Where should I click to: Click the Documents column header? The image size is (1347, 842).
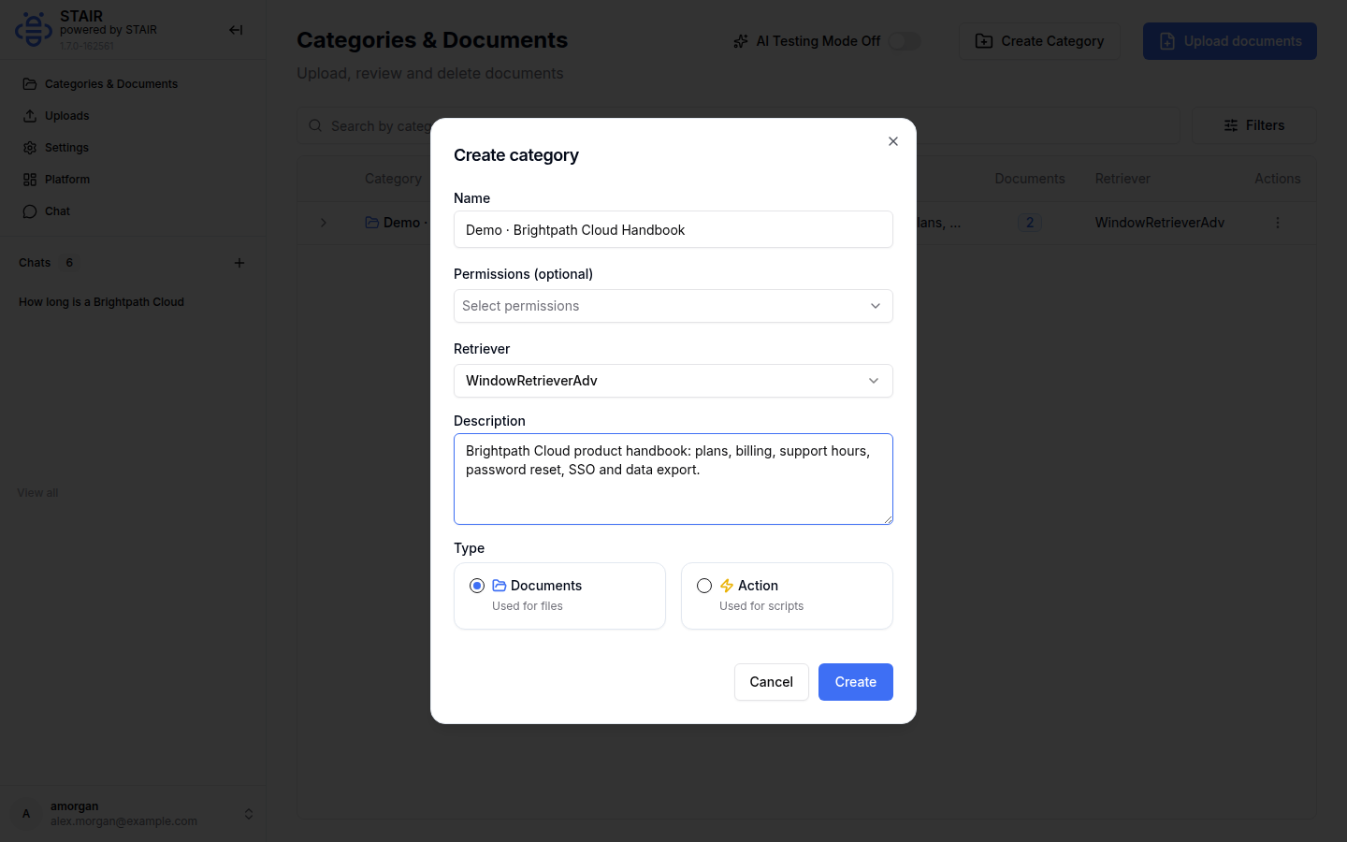coord(1030,179)
